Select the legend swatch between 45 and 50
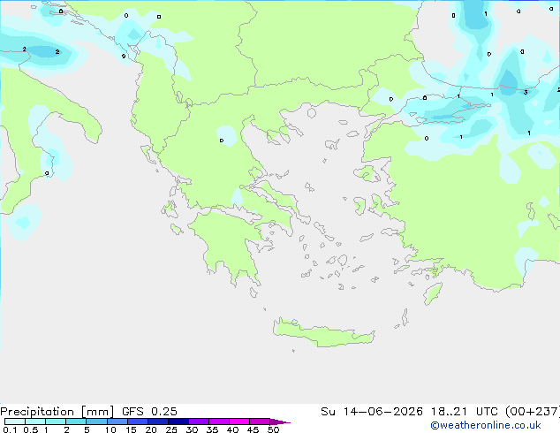The image size is (560, 433). 260,422
